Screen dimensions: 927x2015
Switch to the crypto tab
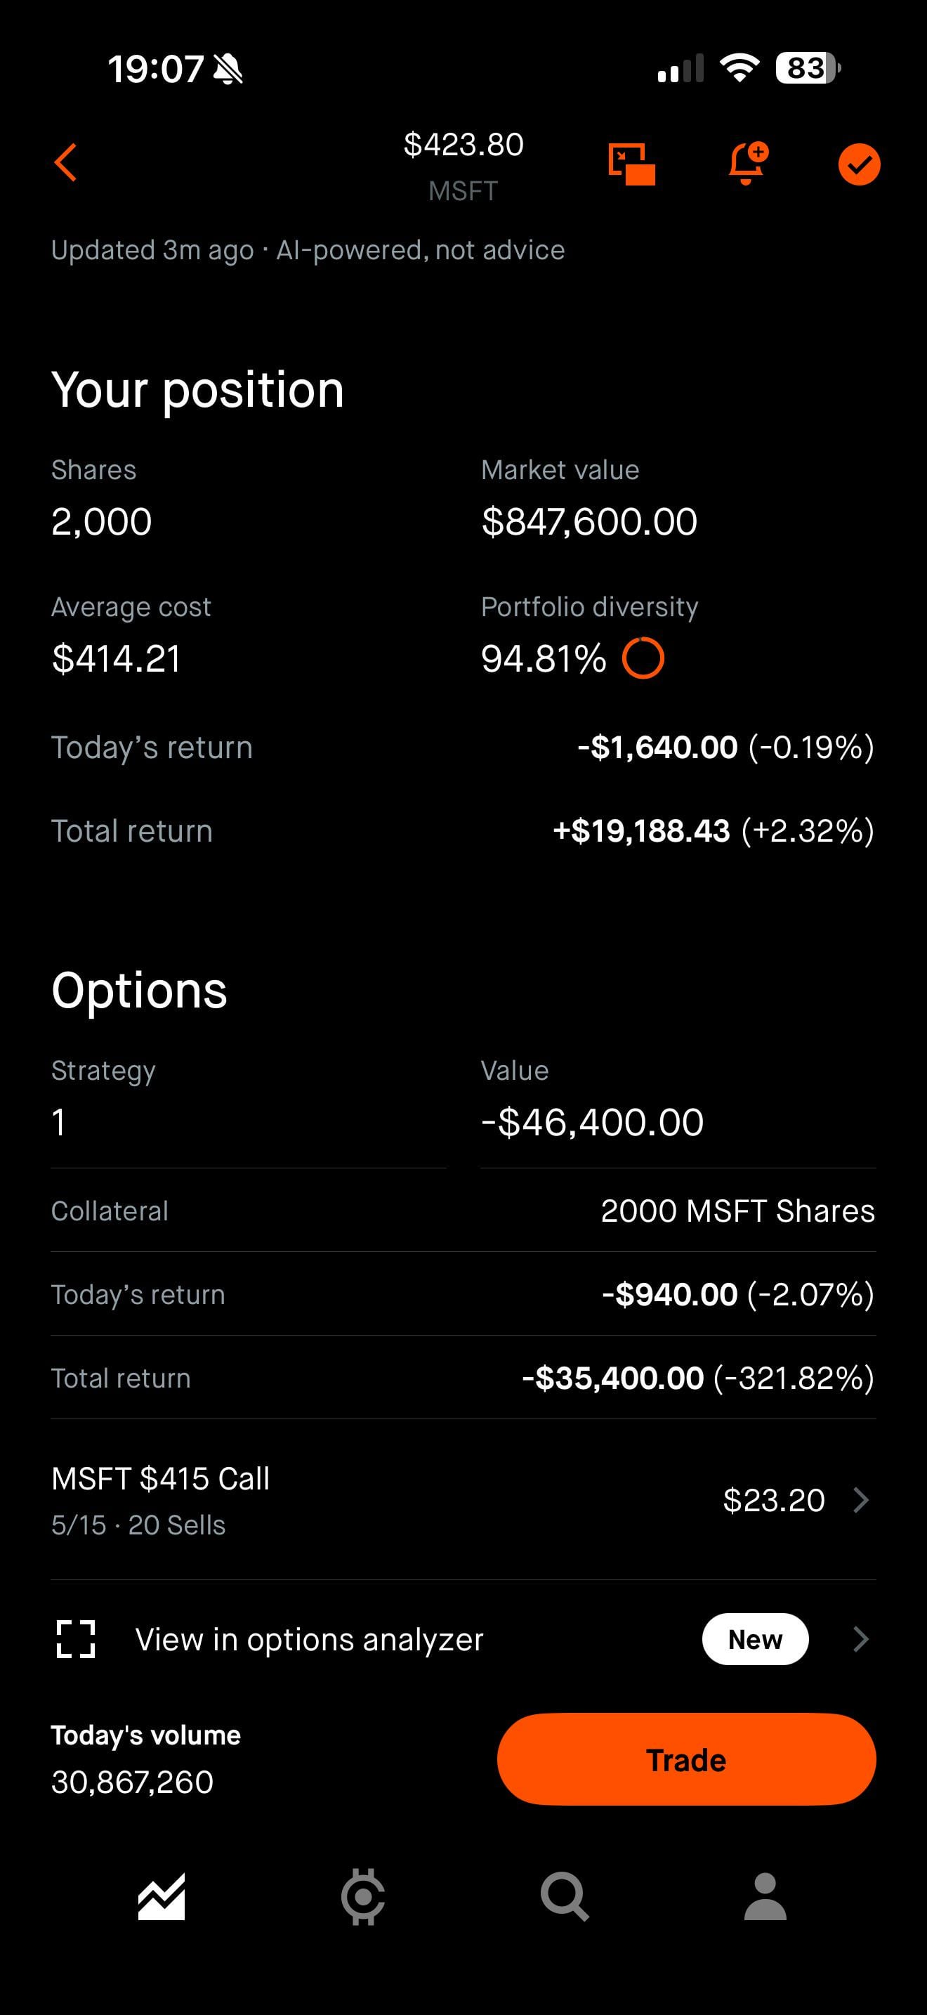point(362,1897)
